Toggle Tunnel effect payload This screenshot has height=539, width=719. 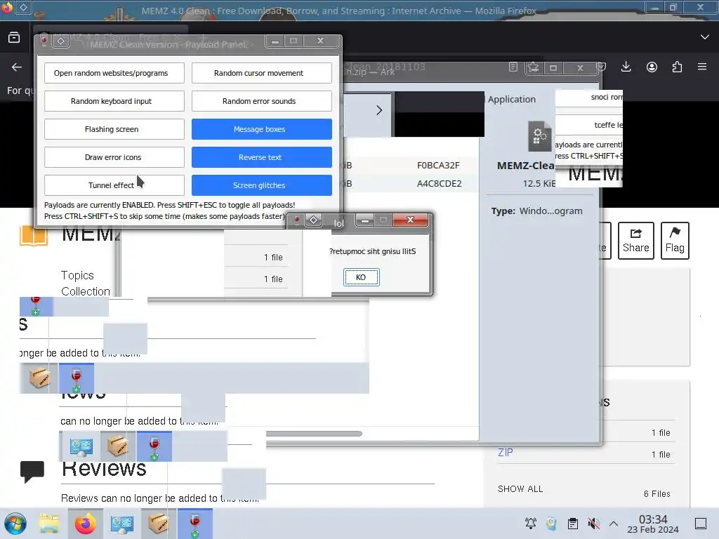114,185
